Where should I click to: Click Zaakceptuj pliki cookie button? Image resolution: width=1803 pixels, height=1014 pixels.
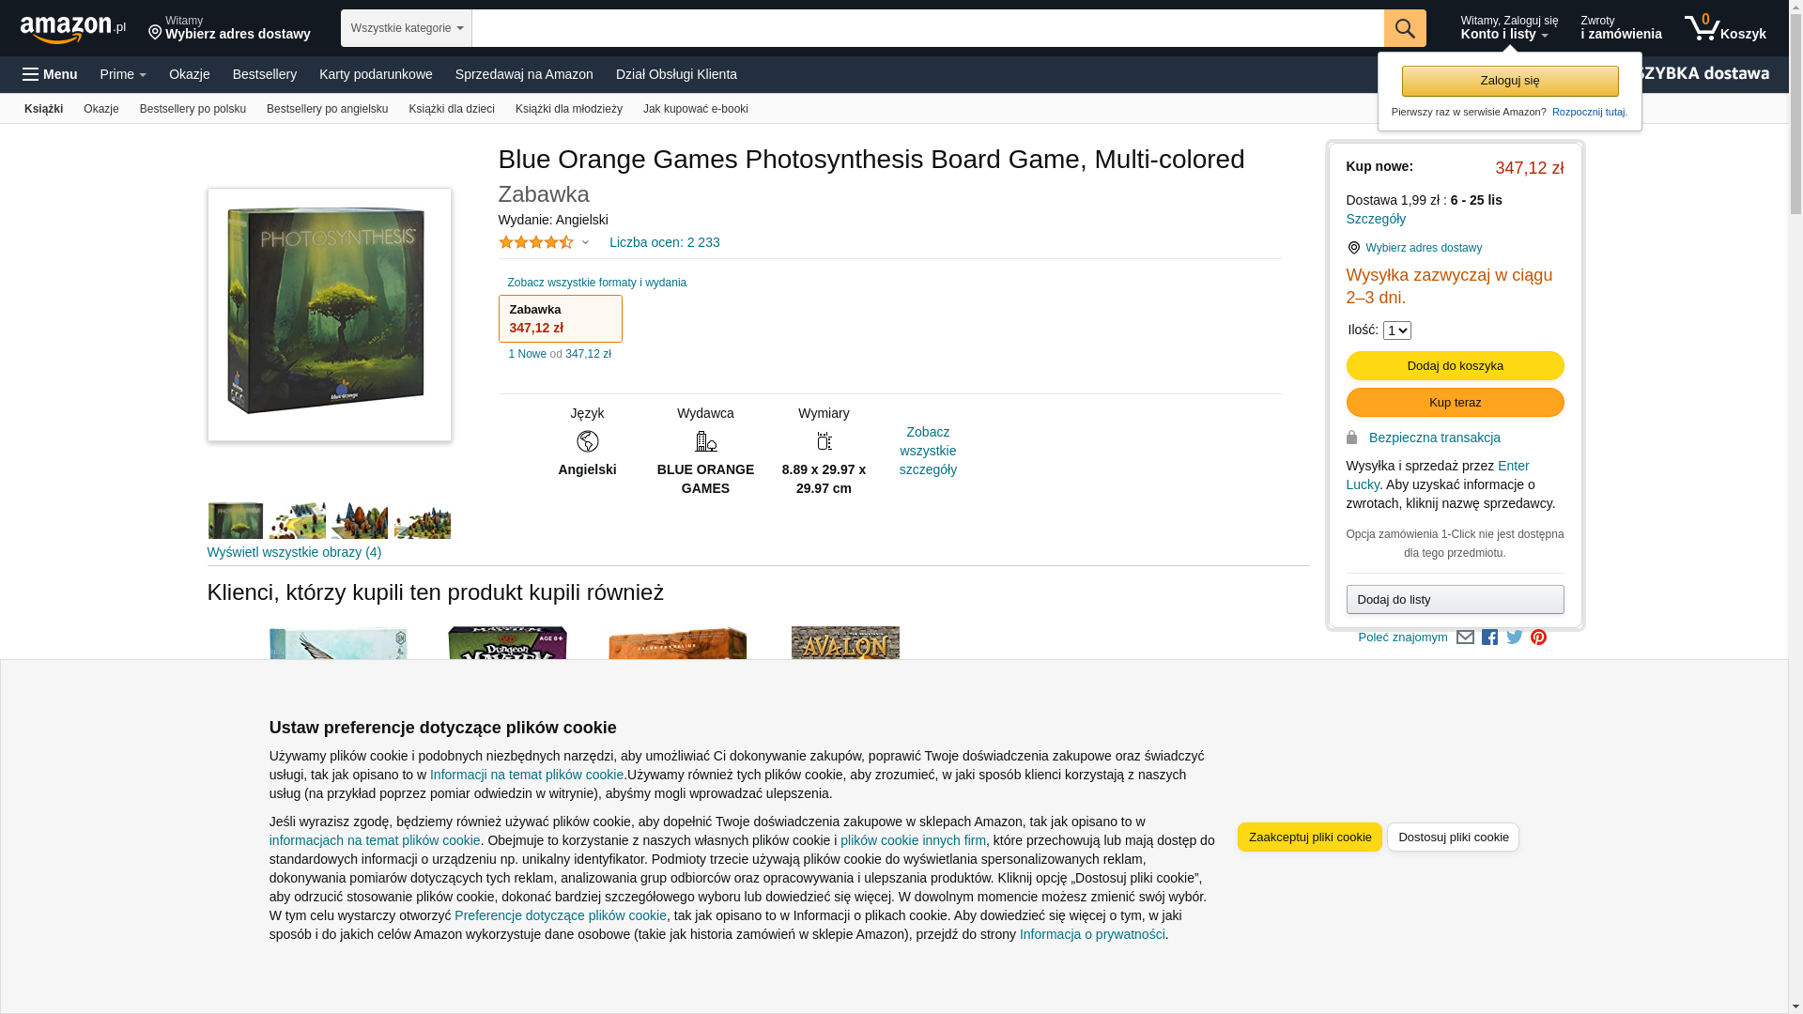(x=1310, y=837)
